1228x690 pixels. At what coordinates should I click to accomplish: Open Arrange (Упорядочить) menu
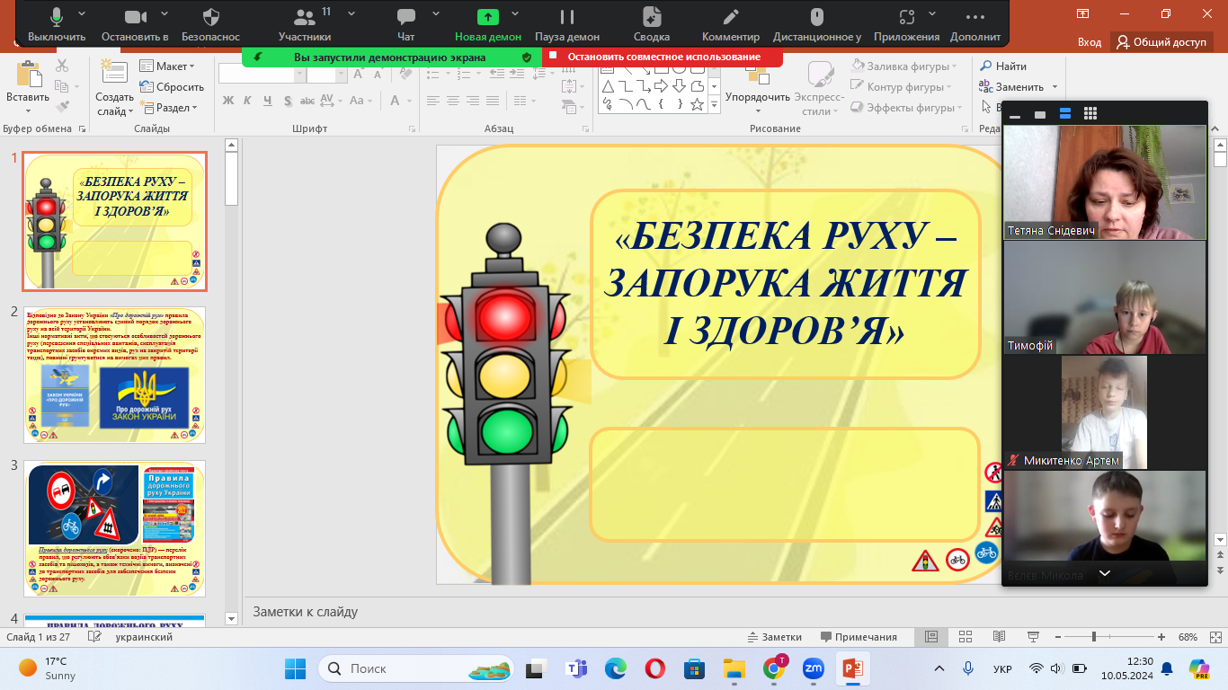(758, 88)
